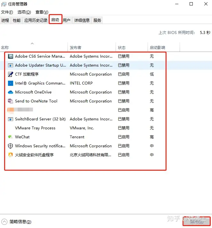212x228 pixels.
Task: Click 已启用 status in the WeChat row
Action: tap(124, 137)
